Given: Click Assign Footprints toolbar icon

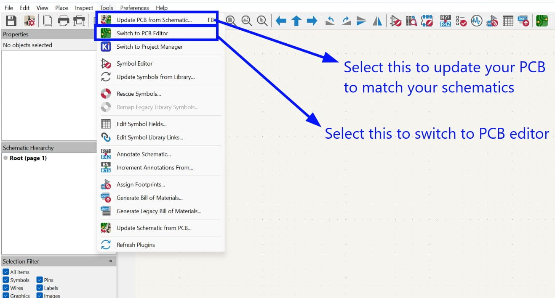Looking at the screenshot, I should [492, 21].
